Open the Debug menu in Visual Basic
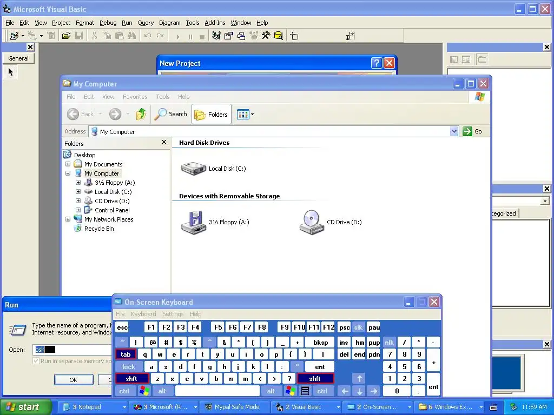This screenshot has height=415, width=554. (108, 23)
